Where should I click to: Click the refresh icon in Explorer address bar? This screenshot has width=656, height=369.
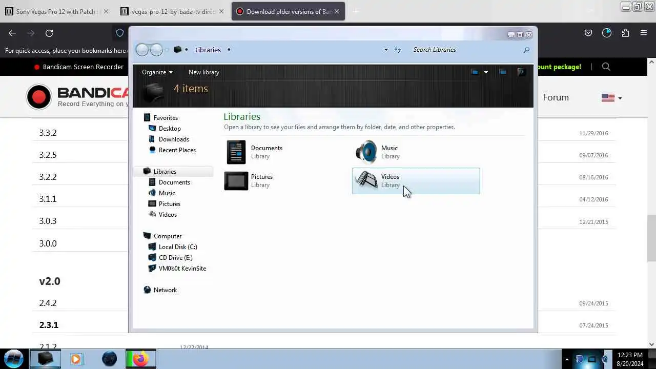(x=398, y=50)
